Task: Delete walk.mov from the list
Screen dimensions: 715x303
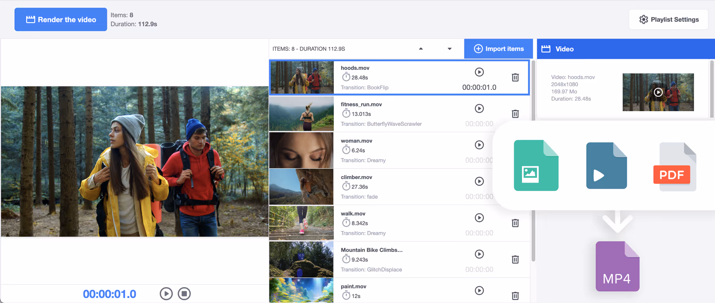Action: point(515,223)
